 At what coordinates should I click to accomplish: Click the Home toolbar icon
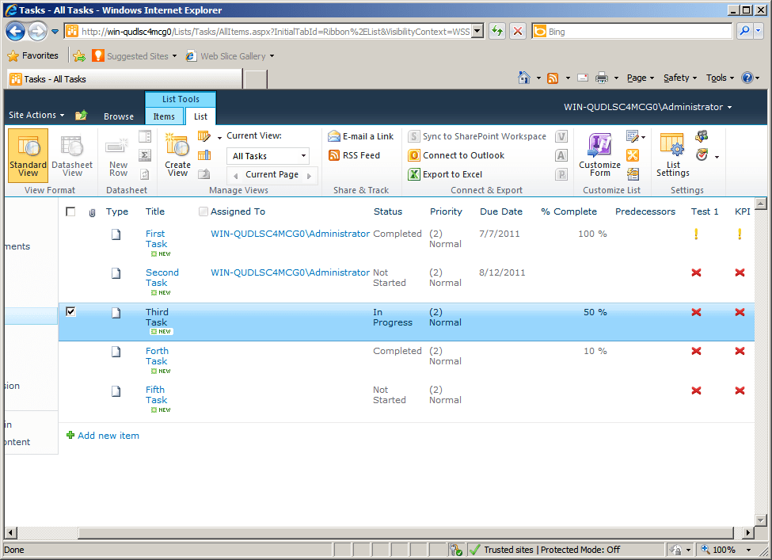tap(524, 78)
